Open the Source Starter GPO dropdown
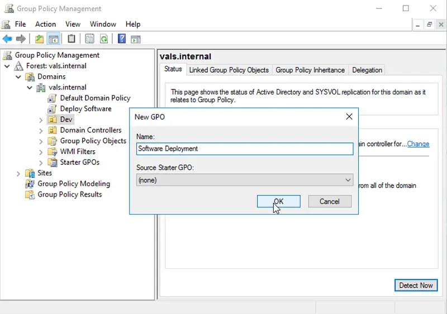This screenshot has height=314, width=447. click(x=245, y=180)
